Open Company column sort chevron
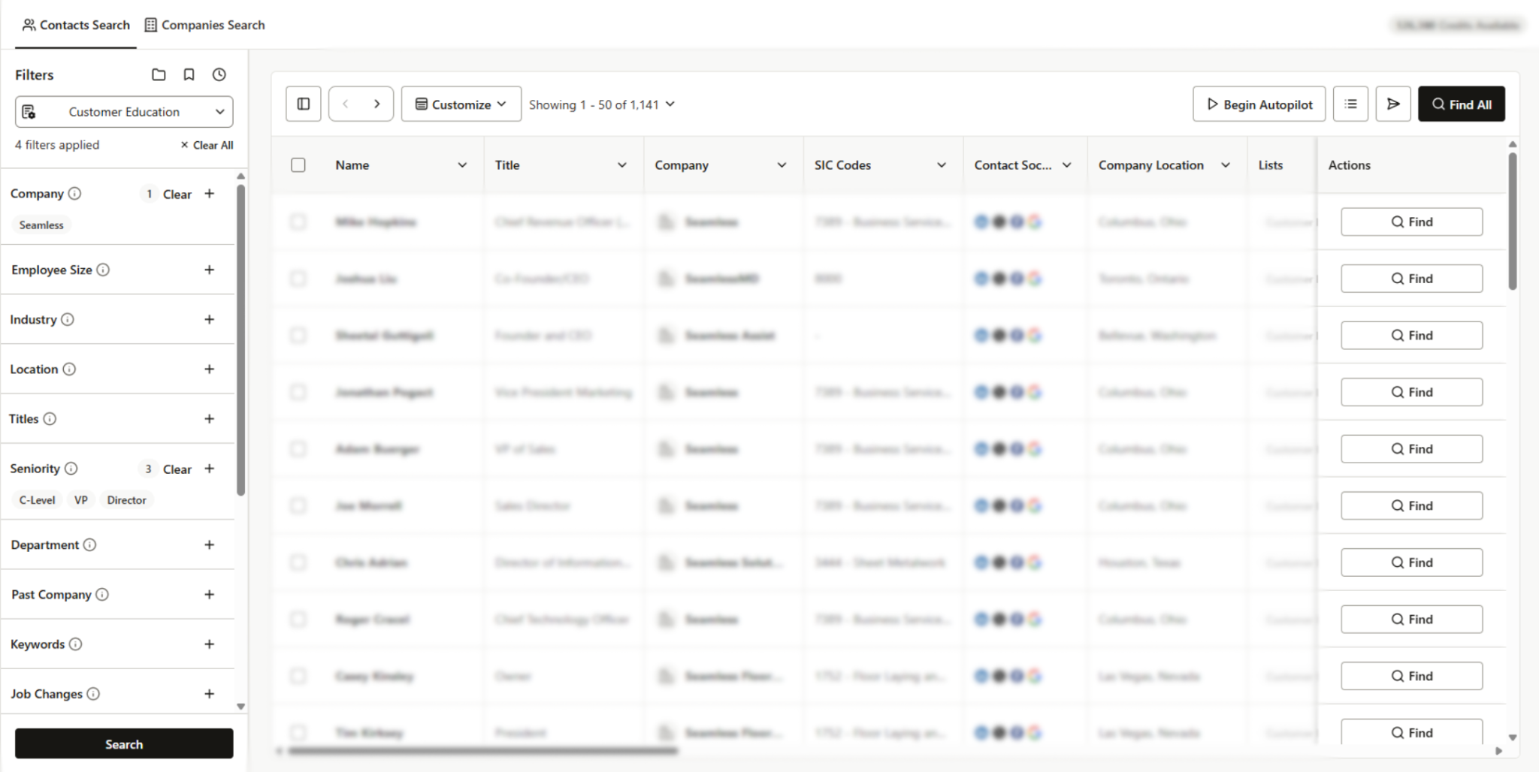Image resolution: width=1539 pixels, height=772 pixels. [x=782, y=164]
